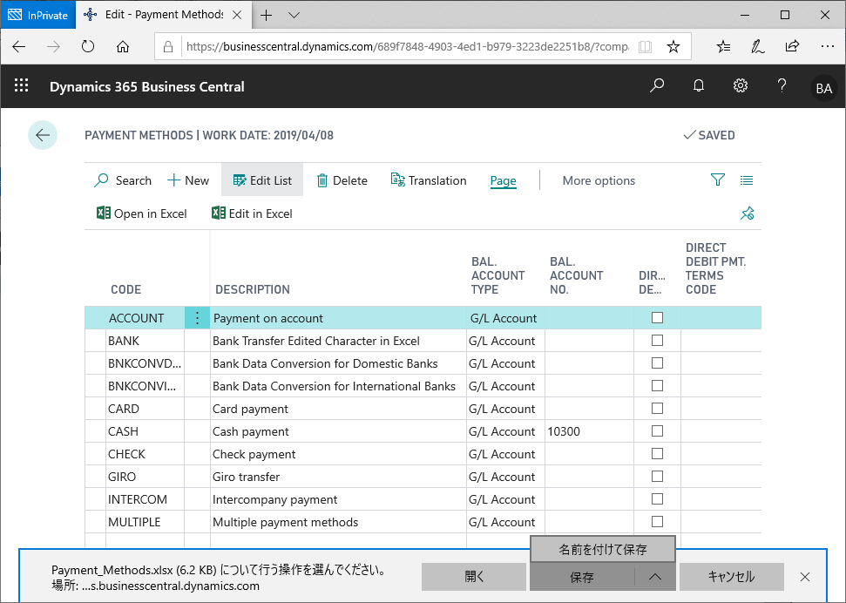Open the browser tab list chevron
This screenshot has width=846, height=603.
pos(294,15)
